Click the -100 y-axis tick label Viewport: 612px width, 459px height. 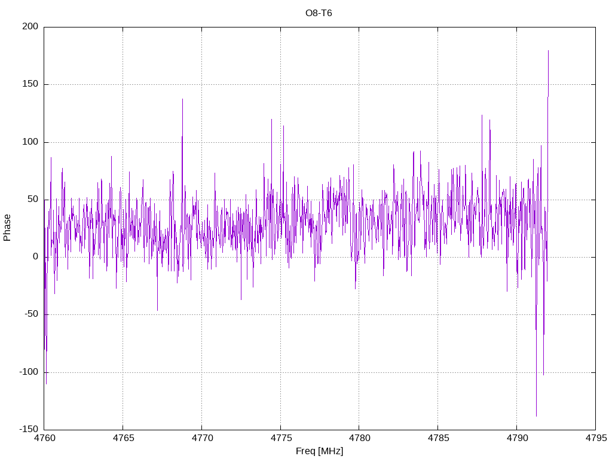click(29, 372)
